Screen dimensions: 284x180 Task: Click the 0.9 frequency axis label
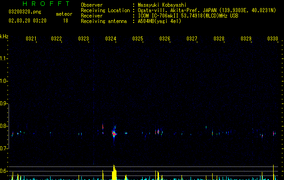pyautogui.click(x=3, y=103)
